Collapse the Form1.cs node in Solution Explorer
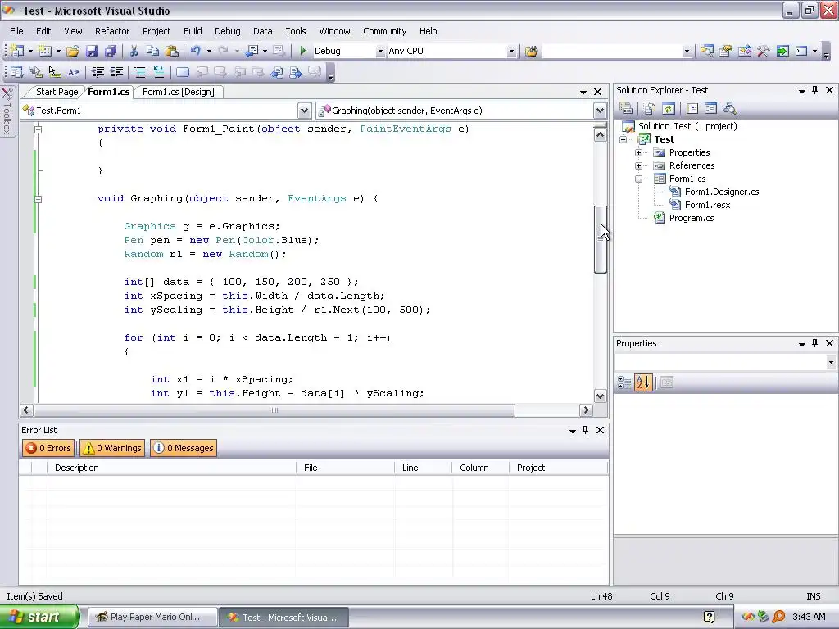 [x=638, y=179]
